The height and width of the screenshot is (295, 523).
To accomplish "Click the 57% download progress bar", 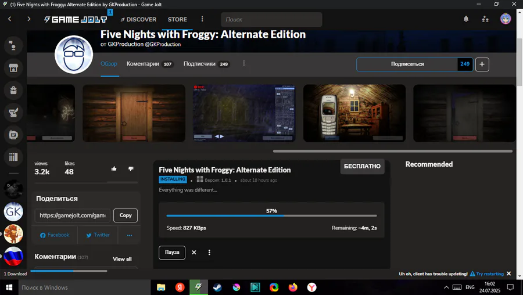I will (x=271, y=215).
